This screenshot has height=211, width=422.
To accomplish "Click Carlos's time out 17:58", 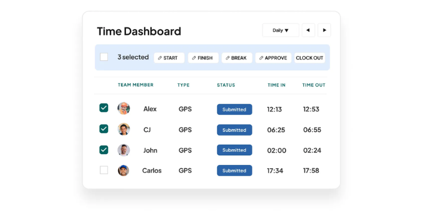I will click(311, 170).
